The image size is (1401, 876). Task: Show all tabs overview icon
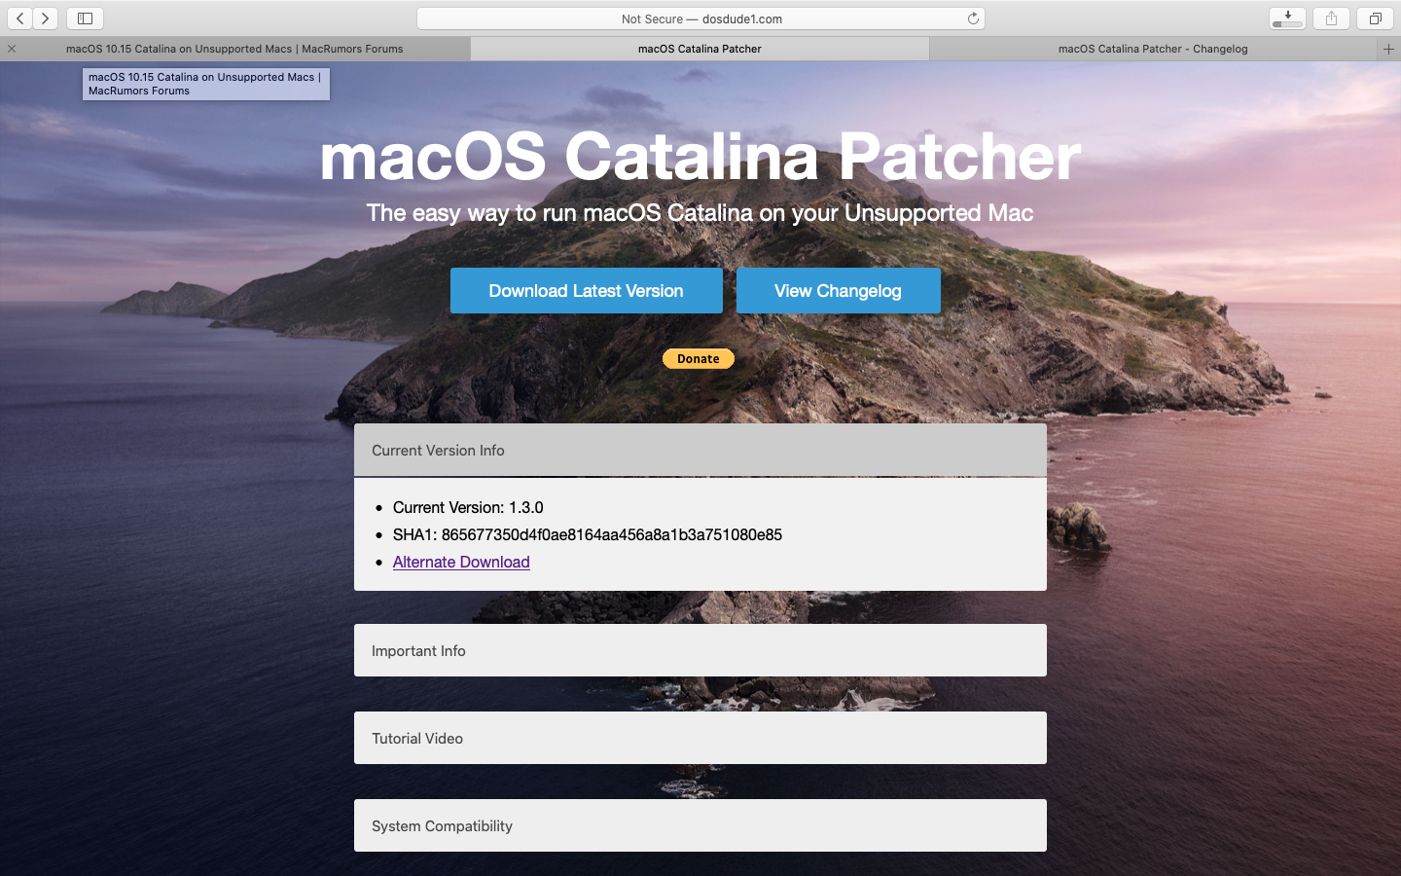[x=1375, y=18]
